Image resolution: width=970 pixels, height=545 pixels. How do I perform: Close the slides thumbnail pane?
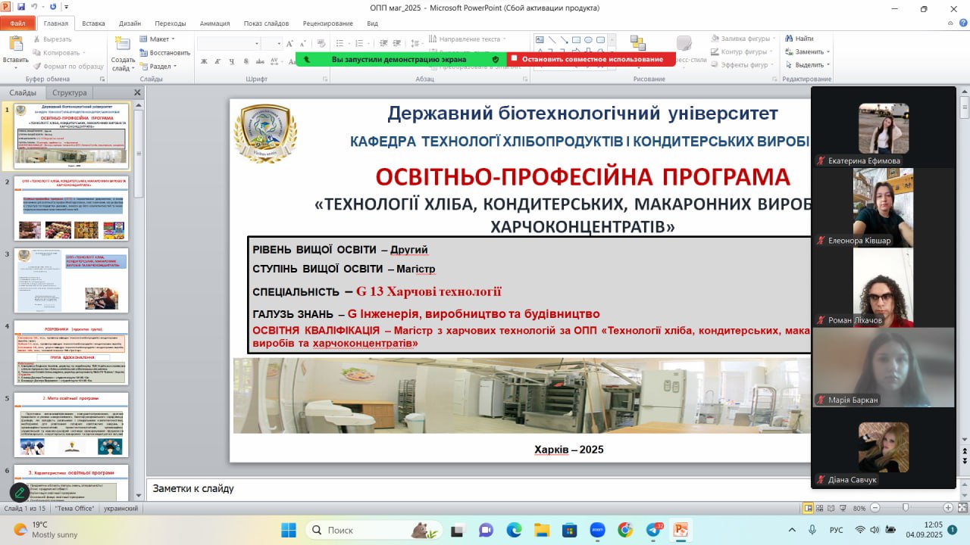tap(137, 93)
